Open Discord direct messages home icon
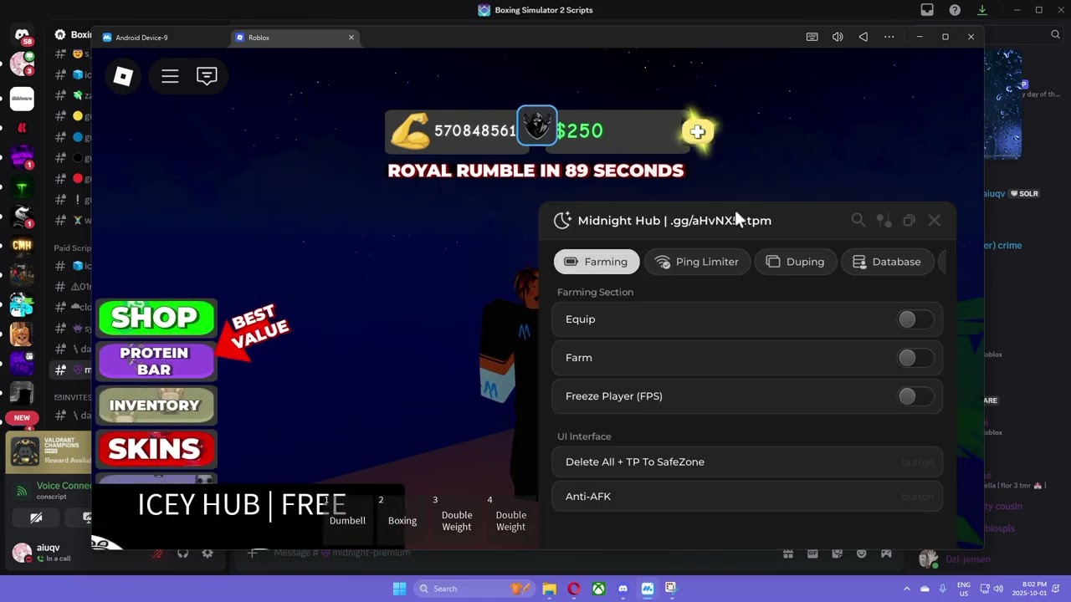 click(x=22, y=35)
